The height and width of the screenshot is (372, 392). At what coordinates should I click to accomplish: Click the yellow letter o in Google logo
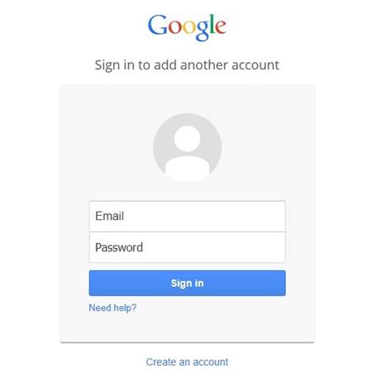tap(189, 27)
